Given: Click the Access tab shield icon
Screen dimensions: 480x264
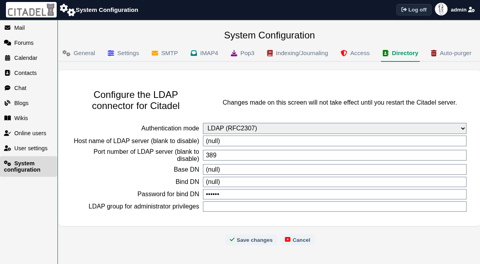Looking at the screenshot, I should point(344,53).
